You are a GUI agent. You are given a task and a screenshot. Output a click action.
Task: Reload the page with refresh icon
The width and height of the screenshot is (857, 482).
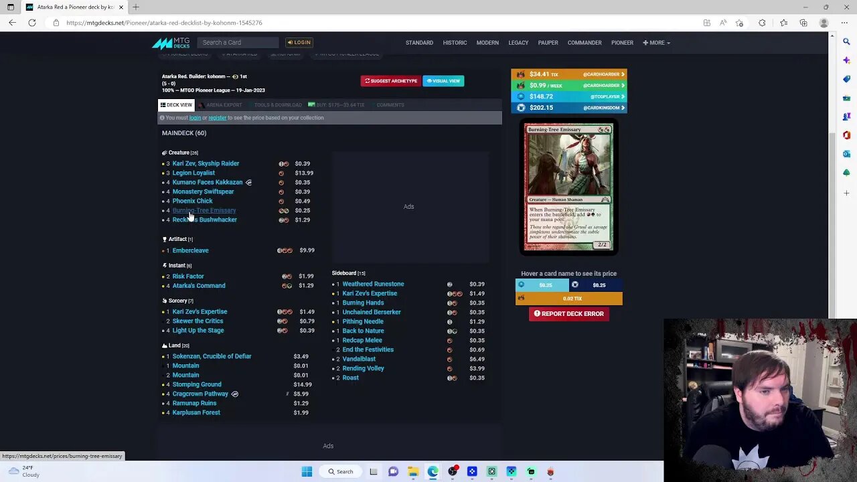(32, 23)
